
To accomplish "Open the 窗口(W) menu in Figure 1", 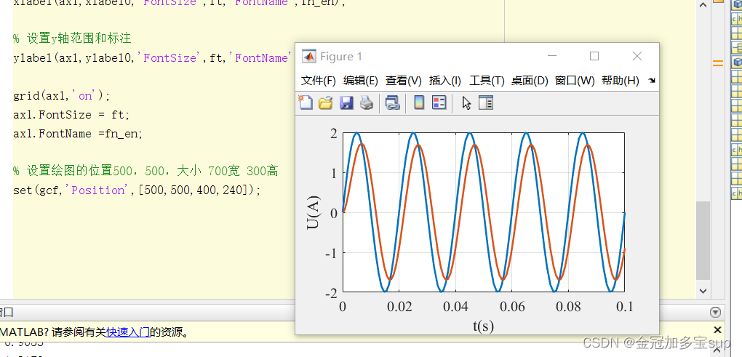I will click(575, 81).
